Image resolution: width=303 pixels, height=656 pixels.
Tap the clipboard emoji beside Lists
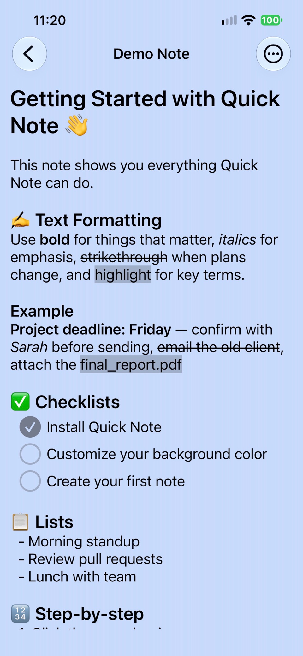pyautogui.click(x=20, y=522)
